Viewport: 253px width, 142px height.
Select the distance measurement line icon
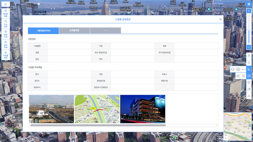(x=243, y=69)
